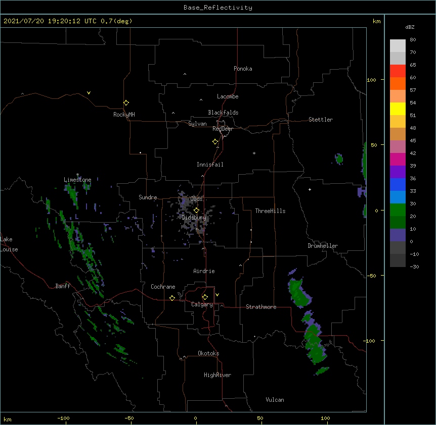Click the Innisfail city label

pos(210,165)
